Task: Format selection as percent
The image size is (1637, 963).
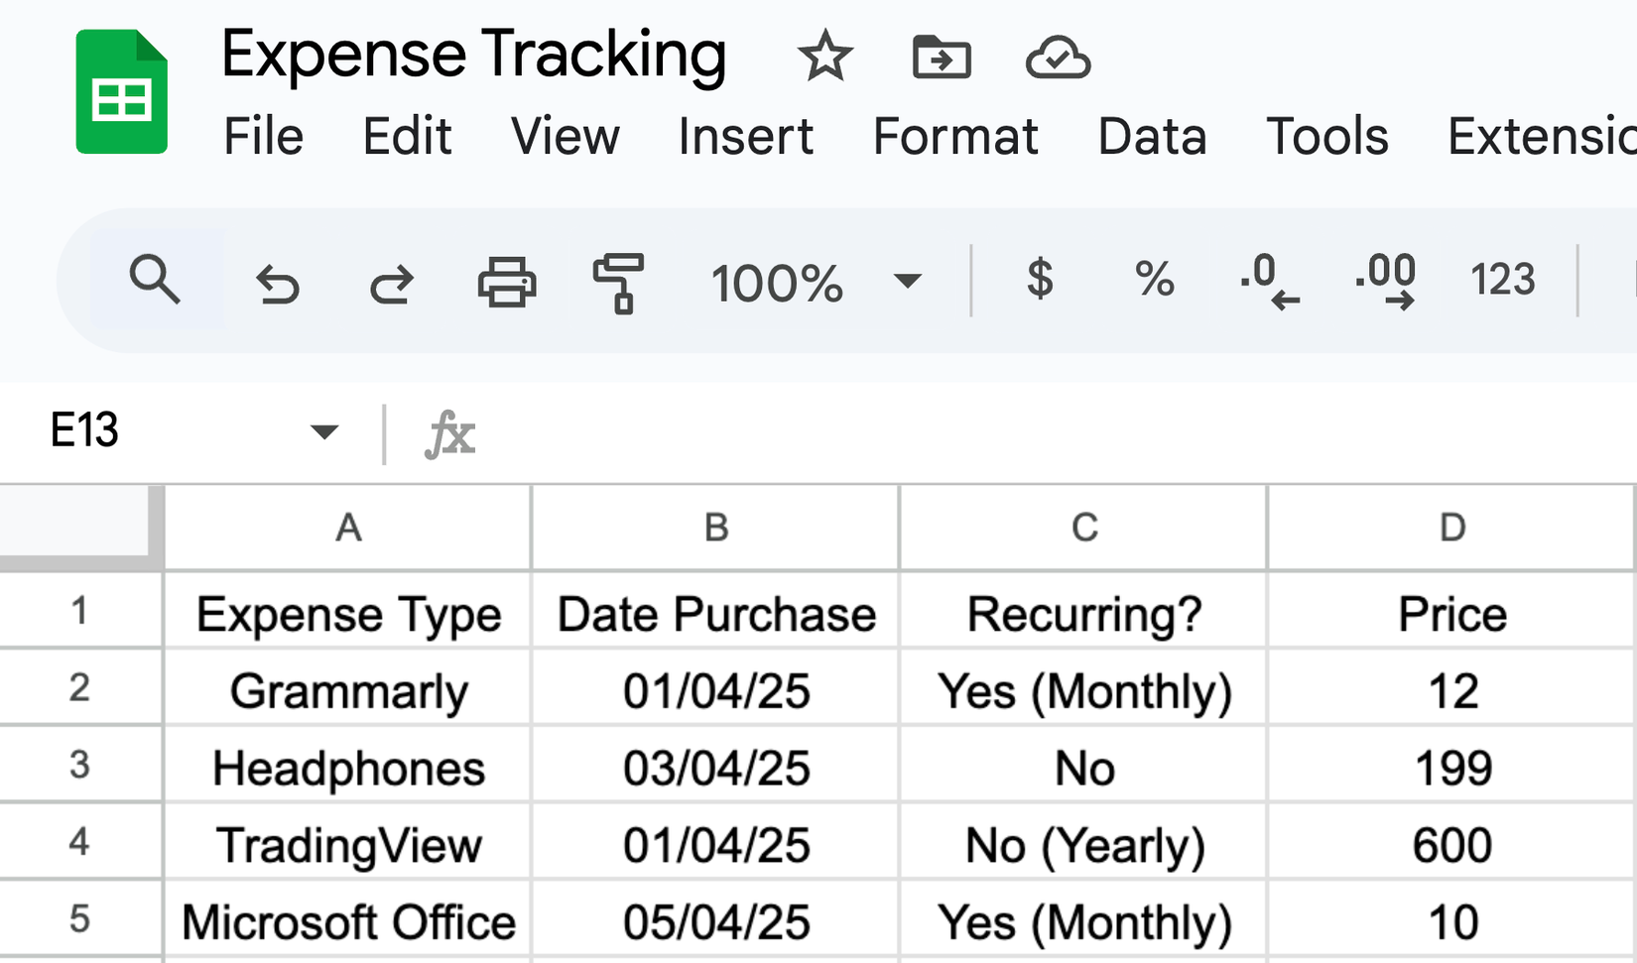Action: pyautogui.click(x=1152, y=282)
